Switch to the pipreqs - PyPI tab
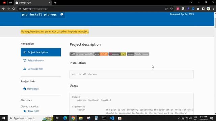This screenshot has height=121, width=216. click(33, 3)
